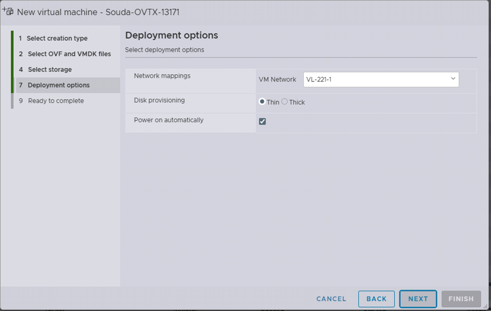Click the greyed-out FINISH button
Viewport: 491px width, 311px height.
tap(461, 299)
